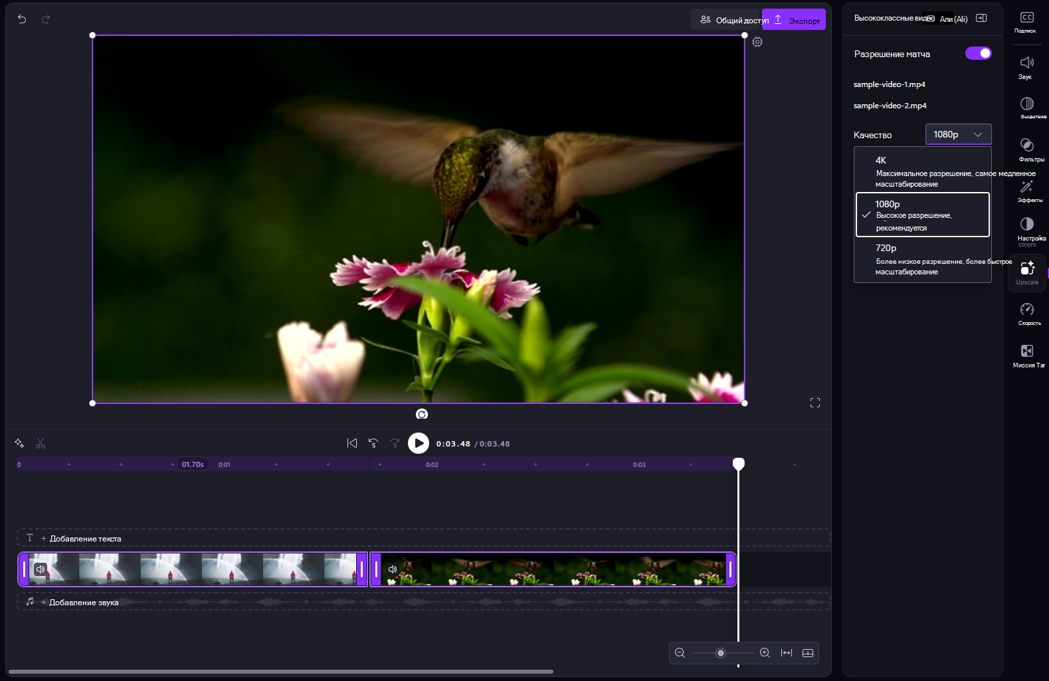Select the waterfall clip on timeline

point(193,569)
